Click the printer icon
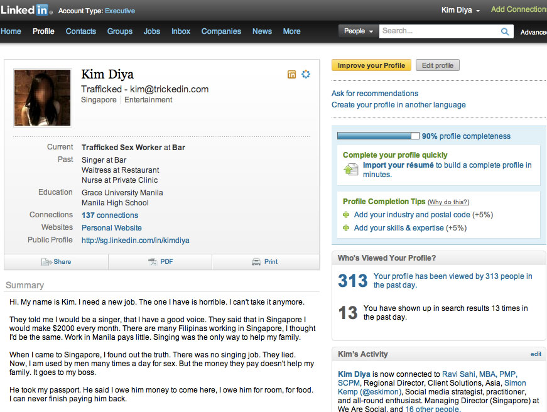547x412 pixels. pos(256,262)
